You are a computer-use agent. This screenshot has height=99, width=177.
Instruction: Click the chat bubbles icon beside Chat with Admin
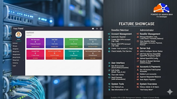[109, 75]
